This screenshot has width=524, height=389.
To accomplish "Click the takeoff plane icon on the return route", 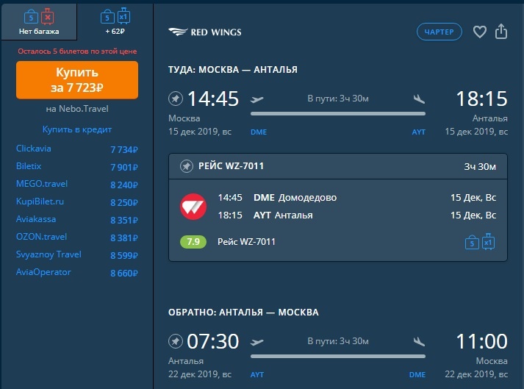I will pyautogui.click(x=257, y=342).
